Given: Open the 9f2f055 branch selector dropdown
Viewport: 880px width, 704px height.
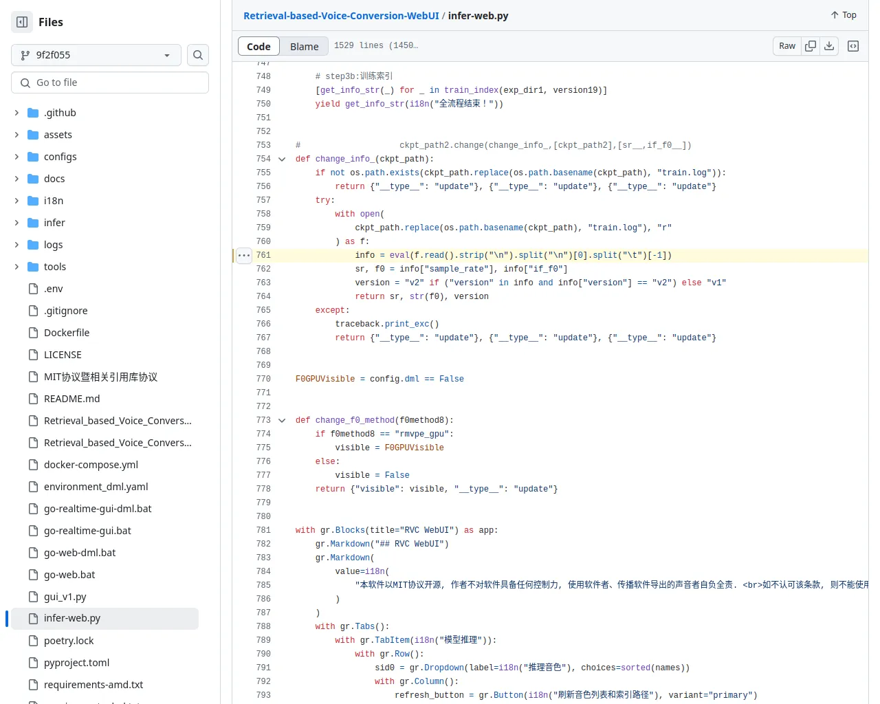Looking at the screenshot, I should tap(96, 55).
